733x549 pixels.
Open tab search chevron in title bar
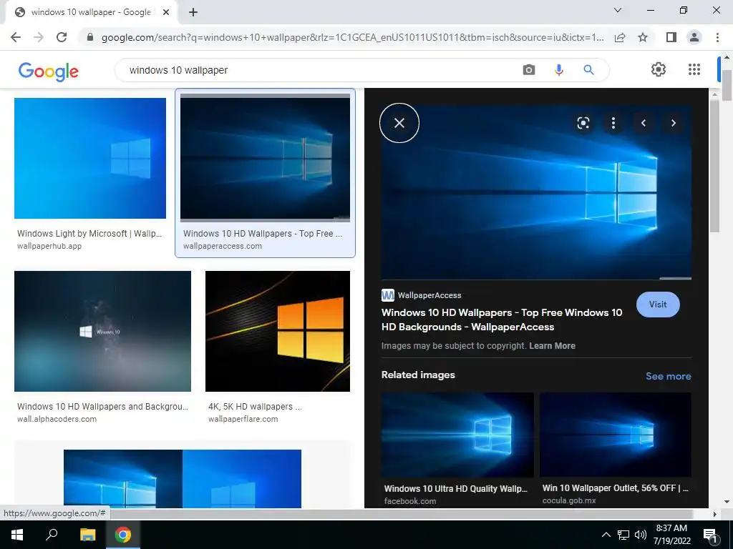tap(618, 10)
